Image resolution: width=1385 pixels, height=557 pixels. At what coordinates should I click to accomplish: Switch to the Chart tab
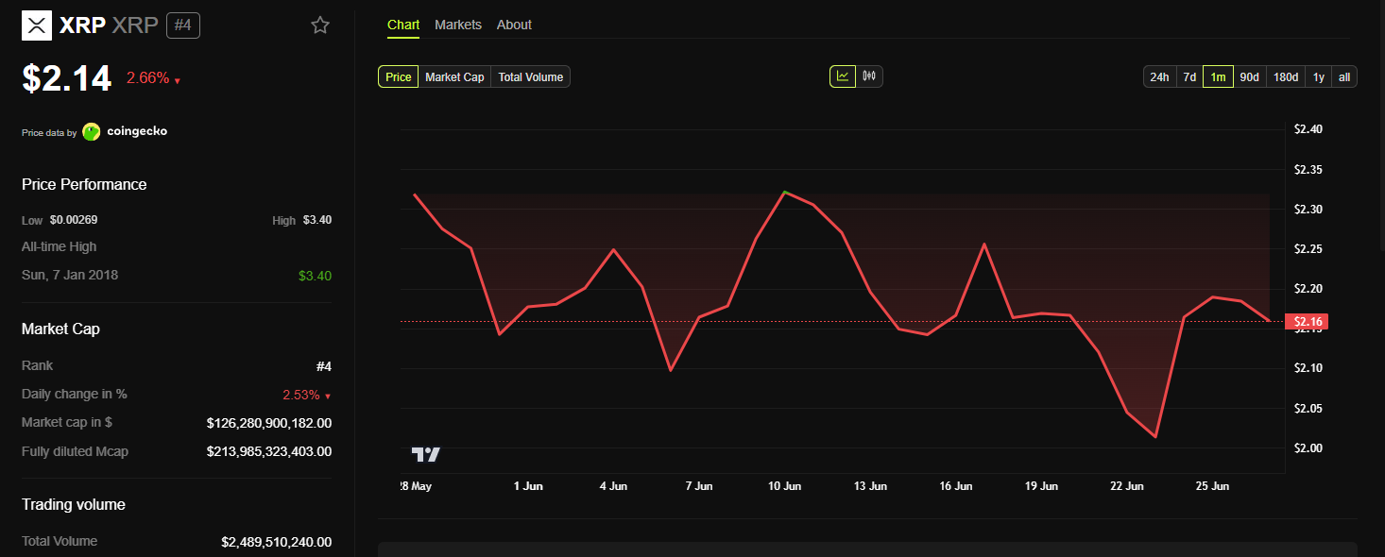(x=403, y=25)
